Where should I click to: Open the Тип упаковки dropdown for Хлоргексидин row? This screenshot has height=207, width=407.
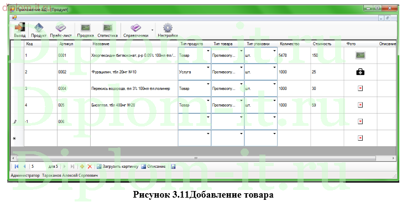pos(274,51)
